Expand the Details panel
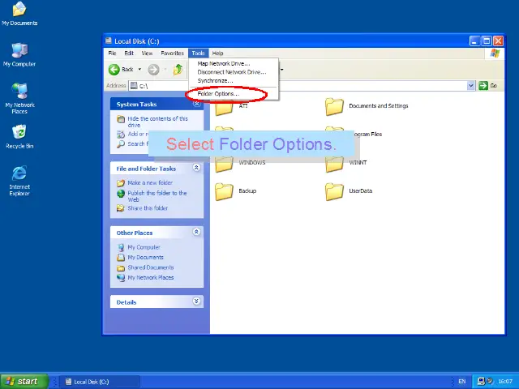This screenshot has width=519, height=389. pos(196,301)
